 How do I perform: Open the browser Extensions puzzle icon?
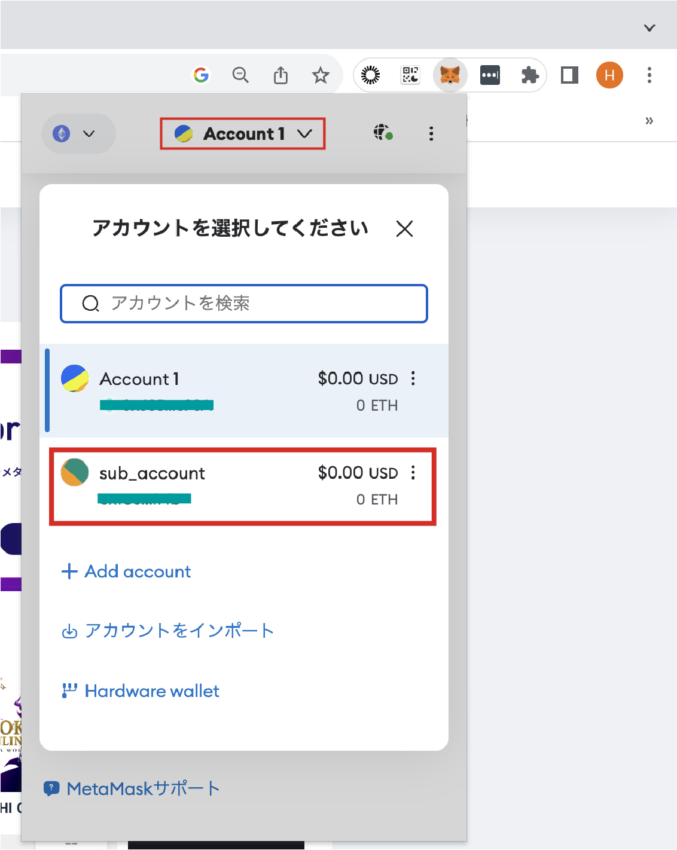(530, 75)
